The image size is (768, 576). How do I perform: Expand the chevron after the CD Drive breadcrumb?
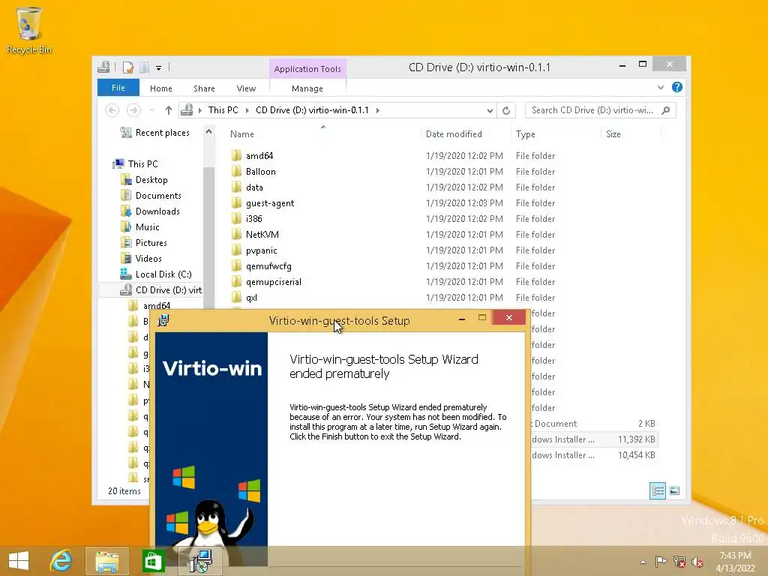(x=378, y=110)
